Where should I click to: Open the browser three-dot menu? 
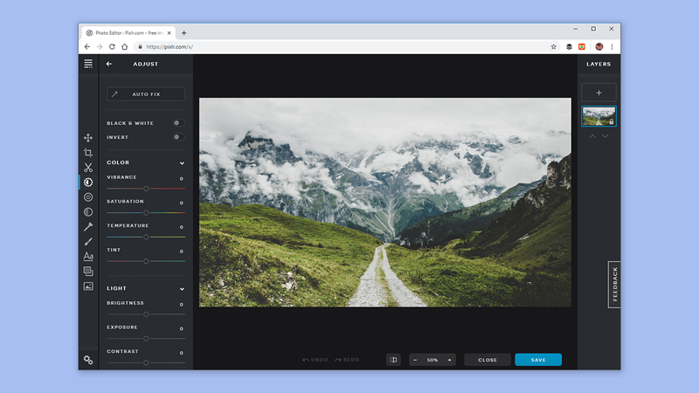click(x=612, y=46)
